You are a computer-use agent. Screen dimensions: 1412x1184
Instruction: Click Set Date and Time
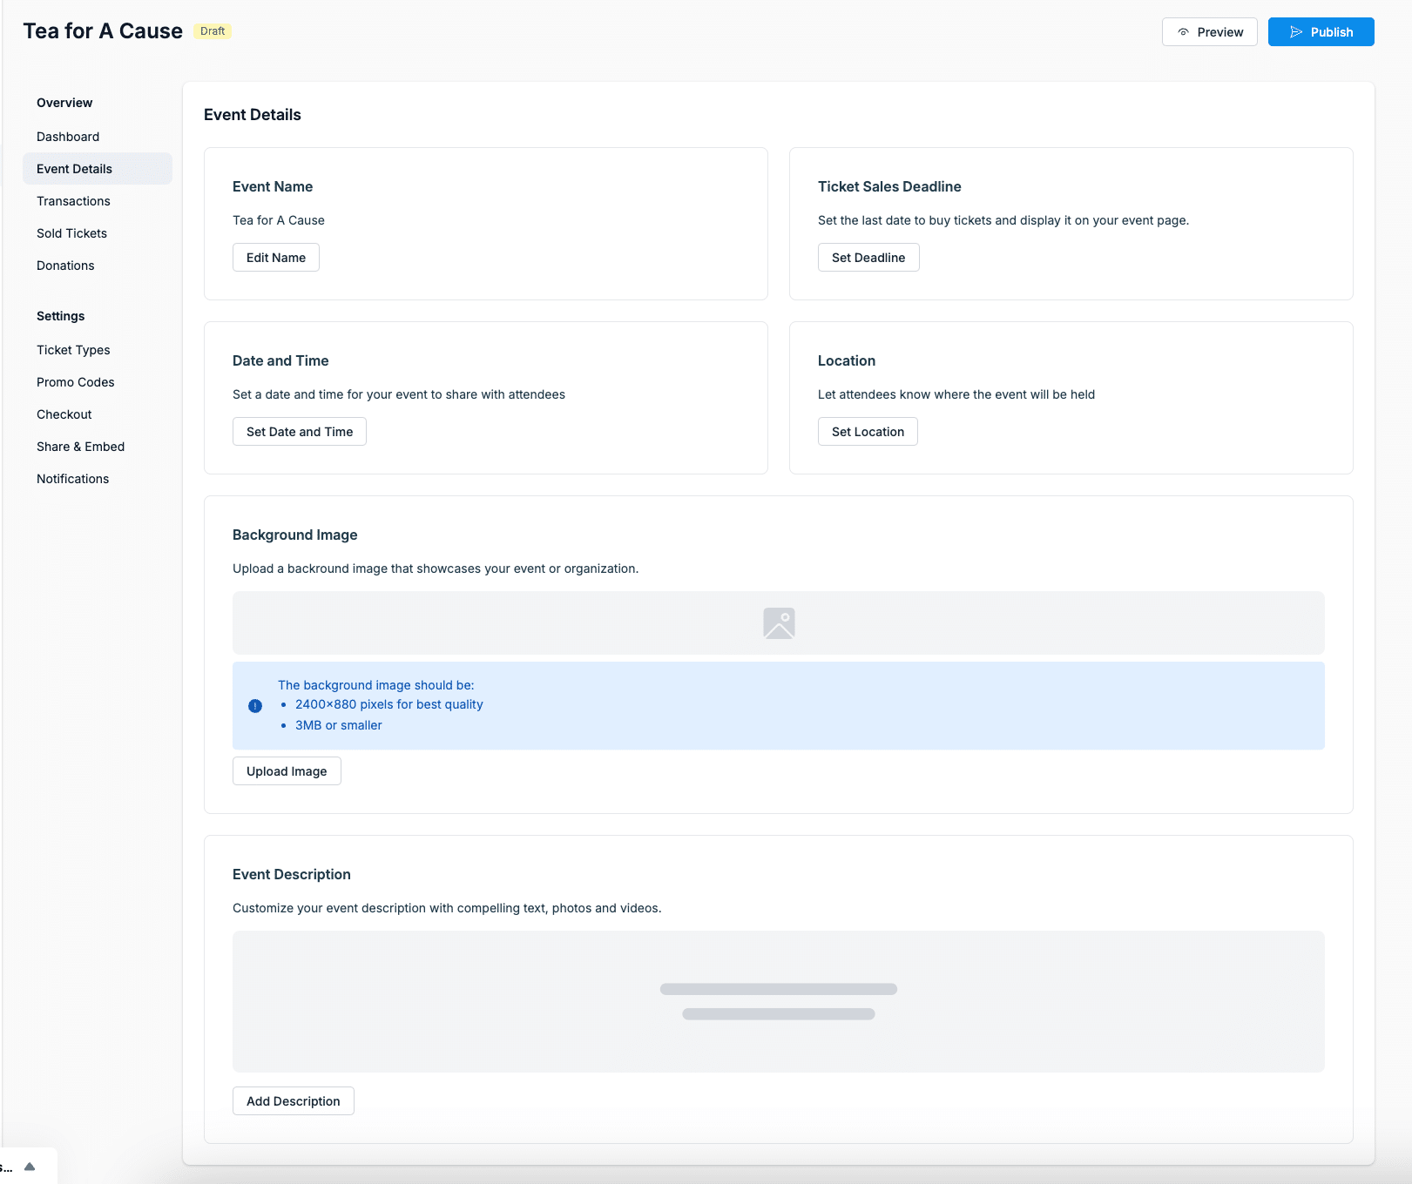pyautogui.click(x=299, y=432)
